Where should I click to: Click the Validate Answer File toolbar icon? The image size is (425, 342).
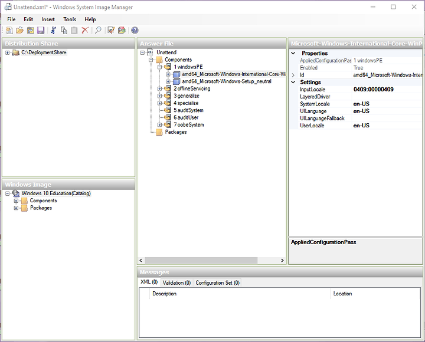point(111,30)
